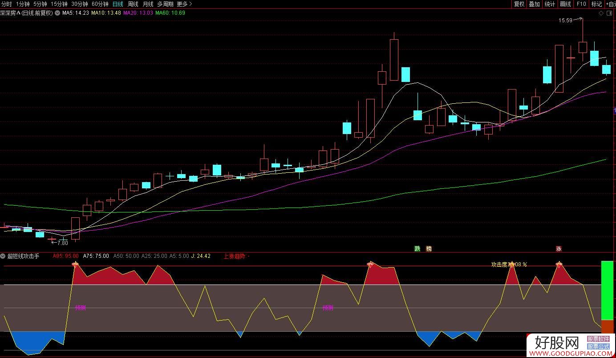Select the 15分钟 period tab
Image resolution: width=616 pixels, height=358 pixels.
pyautogui.click(x=59, y=4)
